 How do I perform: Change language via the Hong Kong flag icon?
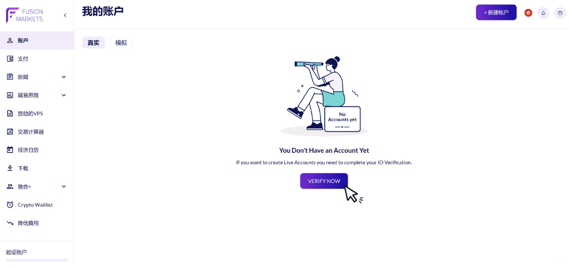point(528,13)
